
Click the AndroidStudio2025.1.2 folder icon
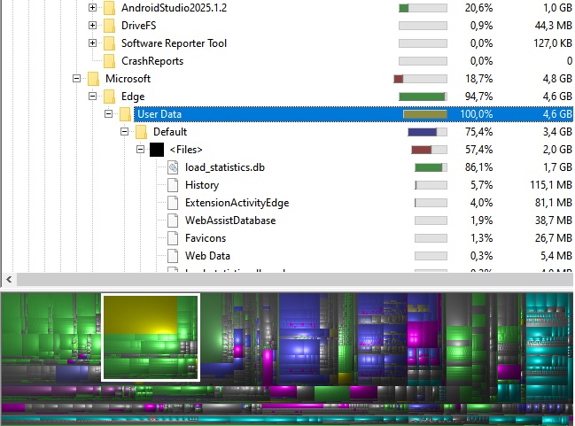109,8
